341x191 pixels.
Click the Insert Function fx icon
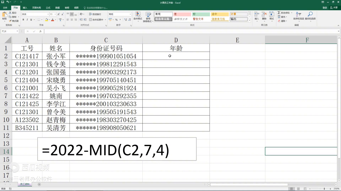(40, 31)
